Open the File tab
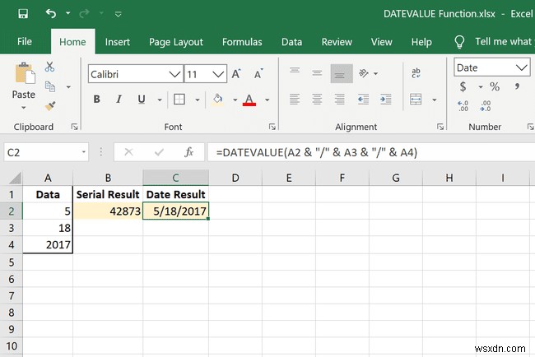The width and height of the screenshot is (535, 357). [x=25, y=42]
